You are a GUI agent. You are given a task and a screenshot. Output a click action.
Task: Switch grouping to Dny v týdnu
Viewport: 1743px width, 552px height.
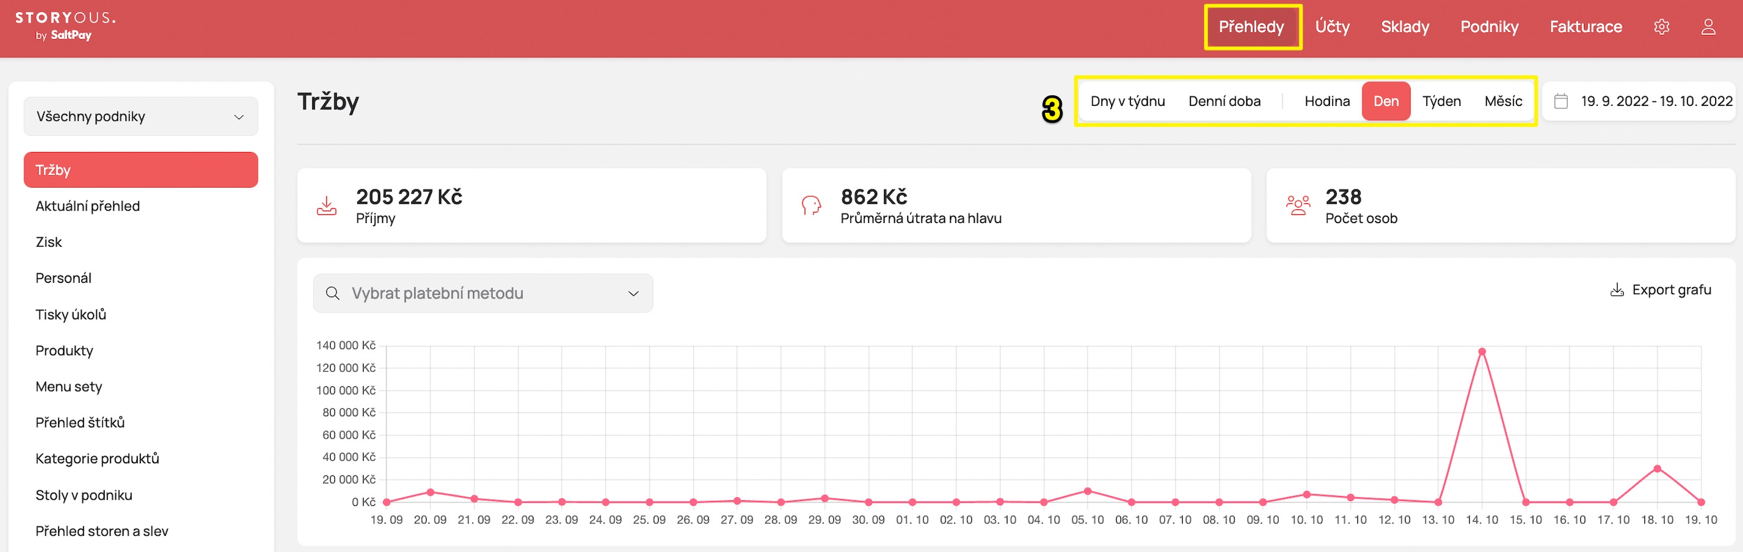point(1127,102)
